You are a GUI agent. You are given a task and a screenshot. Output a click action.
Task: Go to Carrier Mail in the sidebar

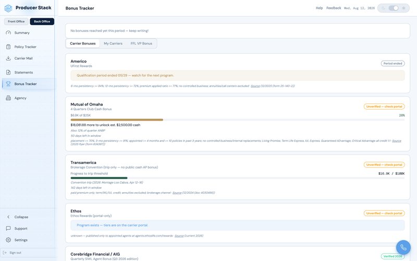(x=23, y=58)
